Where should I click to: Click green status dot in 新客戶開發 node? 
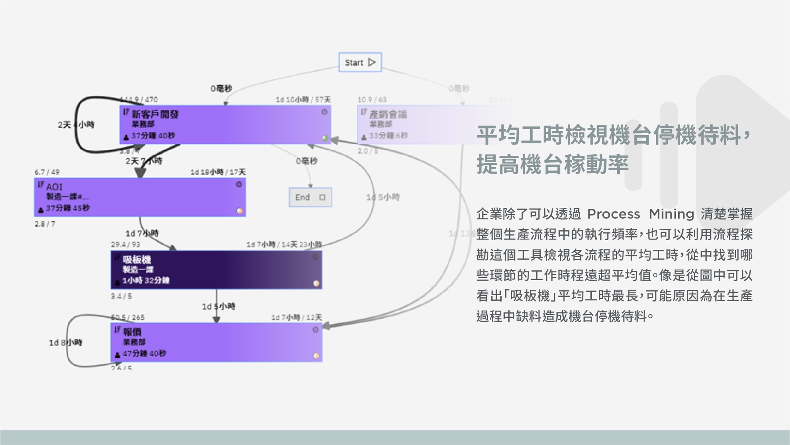(x=325, y=138)
